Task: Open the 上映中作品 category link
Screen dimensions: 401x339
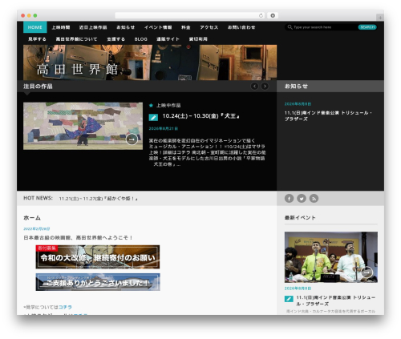Action: point(168,105)
